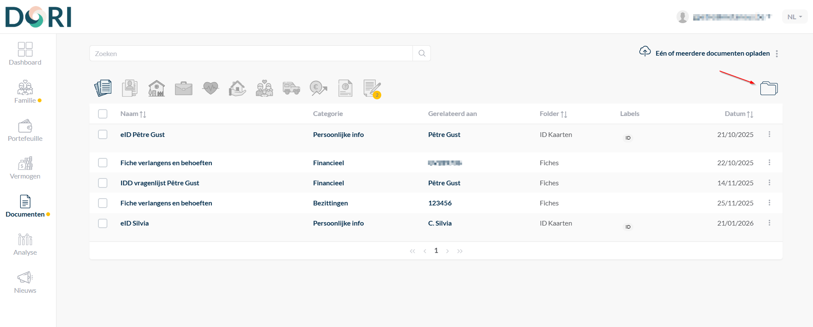Viewport: 813px width, 327px height.
Task: Filter documents by heart health icon
Action: 211,88
